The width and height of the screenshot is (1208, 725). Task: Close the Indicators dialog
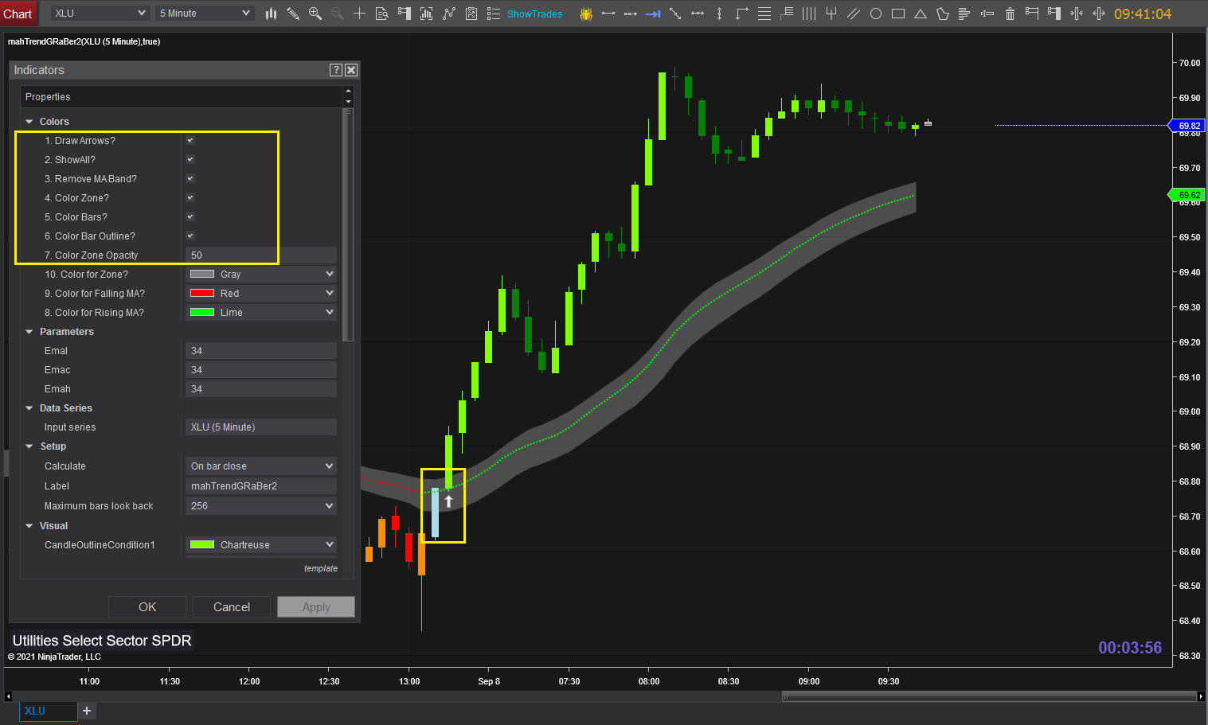(x=351, y=70)
